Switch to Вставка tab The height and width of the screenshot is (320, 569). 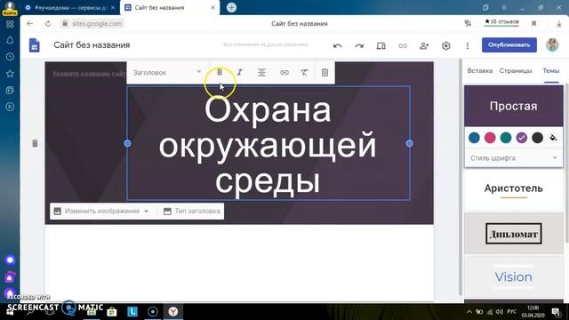[480, 71]
